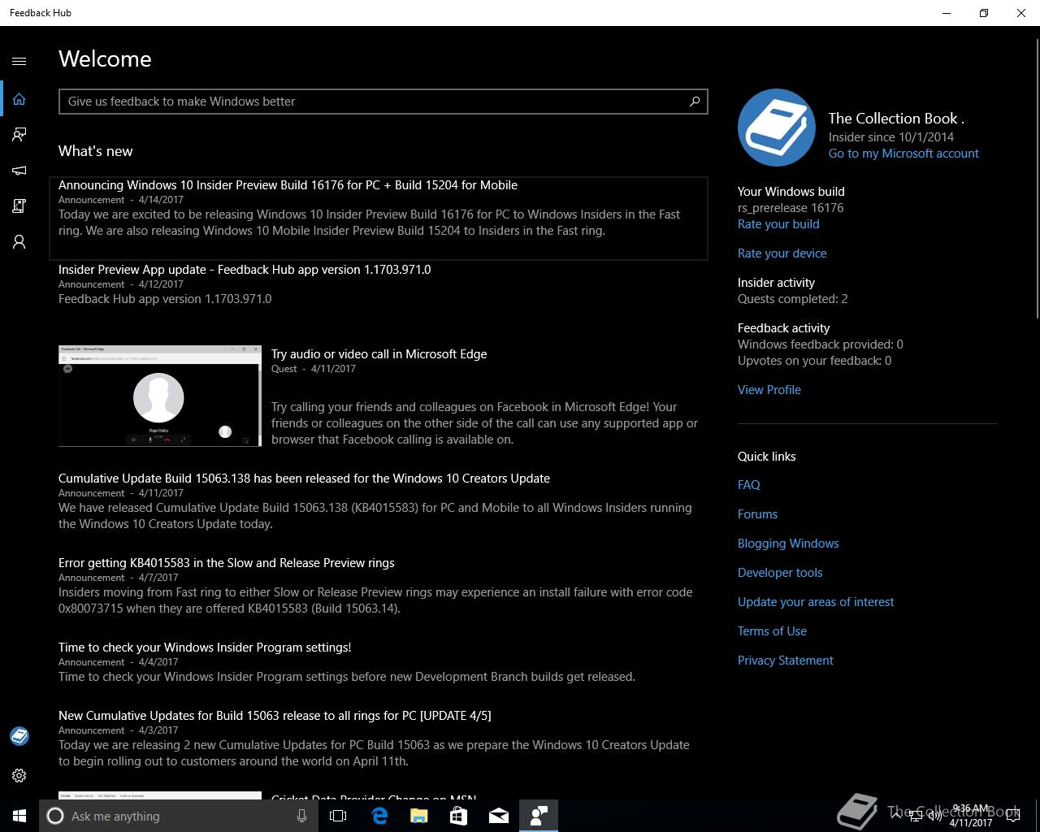The width and height of the screenshot is (1040, 832).
Task: Click the search magnifier icon
Action: tap(695, 102)
